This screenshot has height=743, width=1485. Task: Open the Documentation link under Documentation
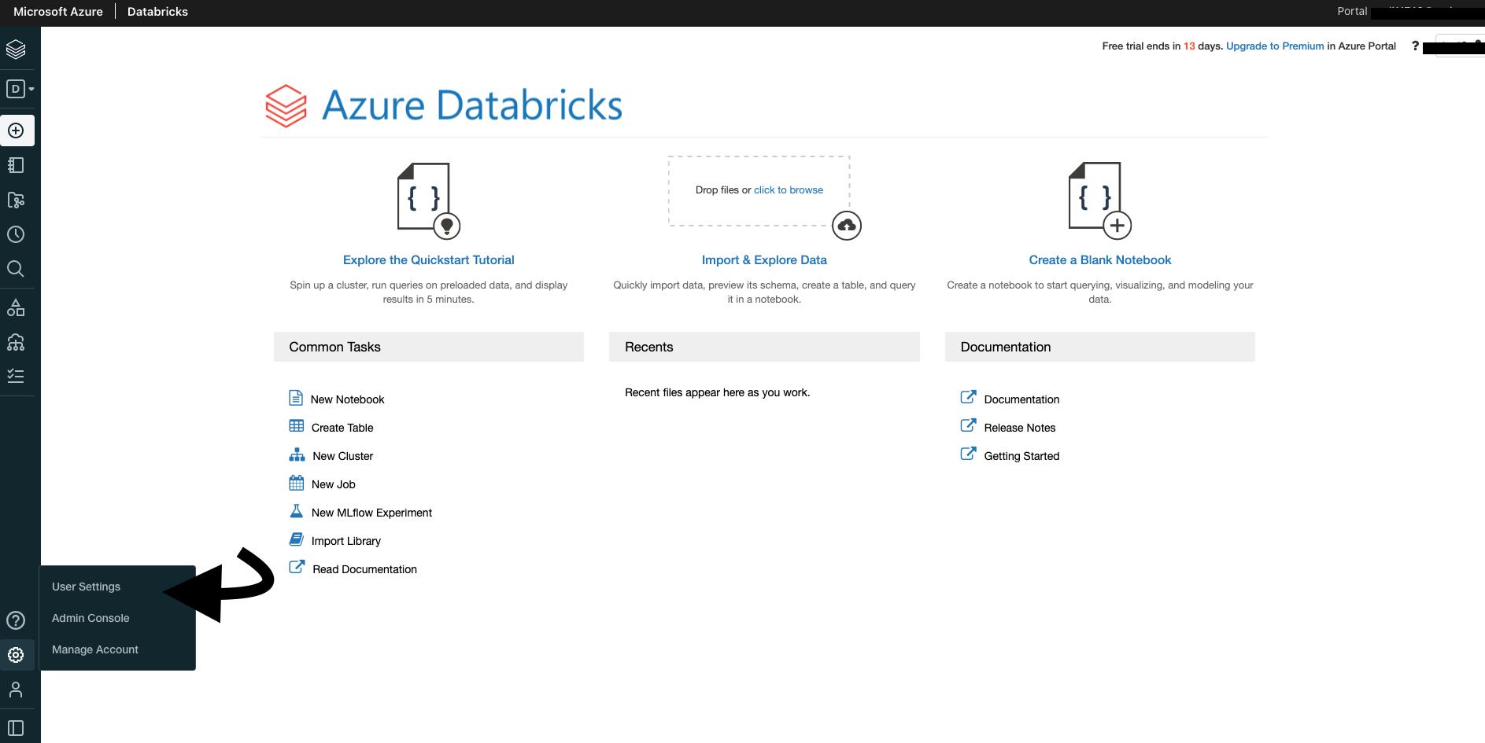1021,399
